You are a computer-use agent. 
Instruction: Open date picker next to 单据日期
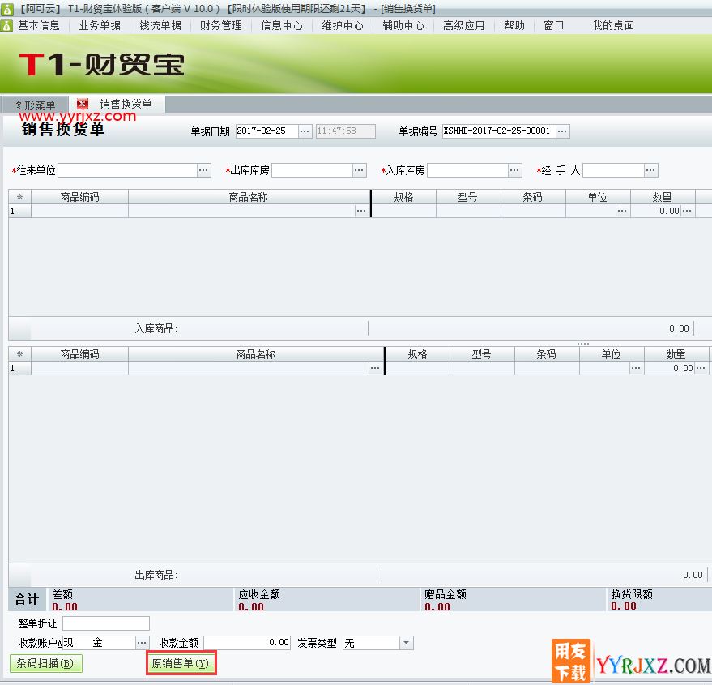pyautogui.click(x=305, y=131)
